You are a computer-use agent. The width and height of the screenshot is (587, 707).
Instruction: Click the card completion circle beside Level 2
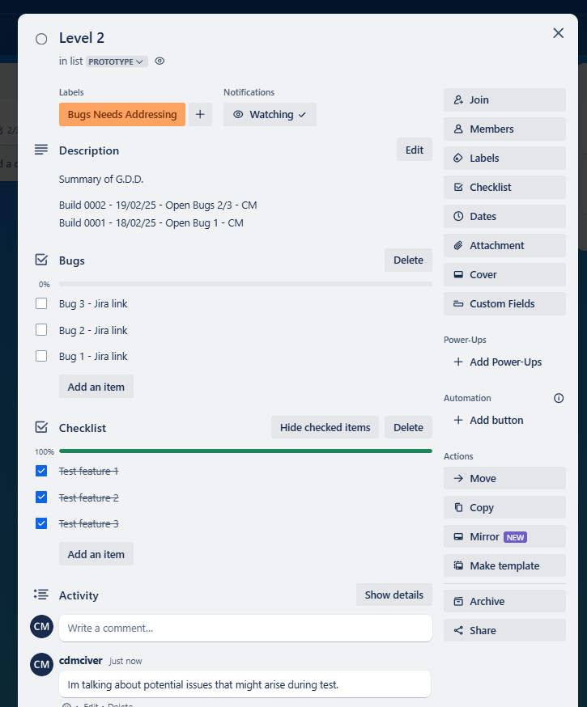(41, 39)
